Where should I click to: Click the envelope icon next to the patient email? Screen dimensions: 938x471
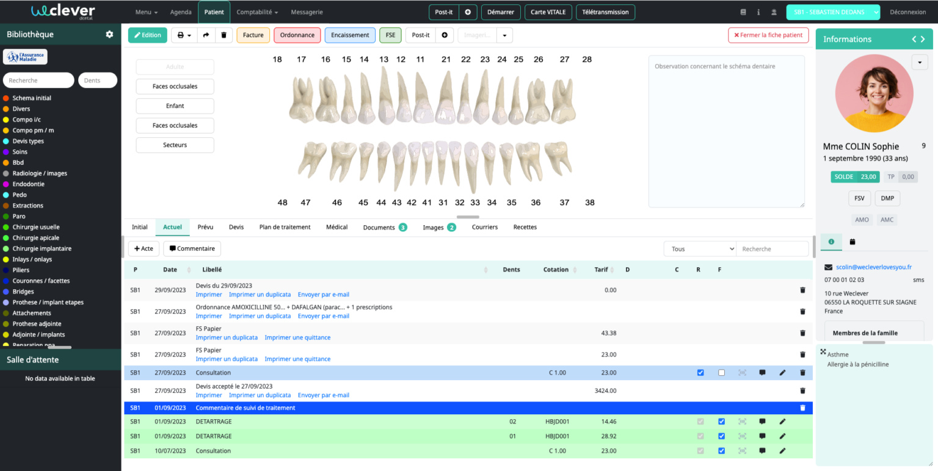[x=828, y=267]
